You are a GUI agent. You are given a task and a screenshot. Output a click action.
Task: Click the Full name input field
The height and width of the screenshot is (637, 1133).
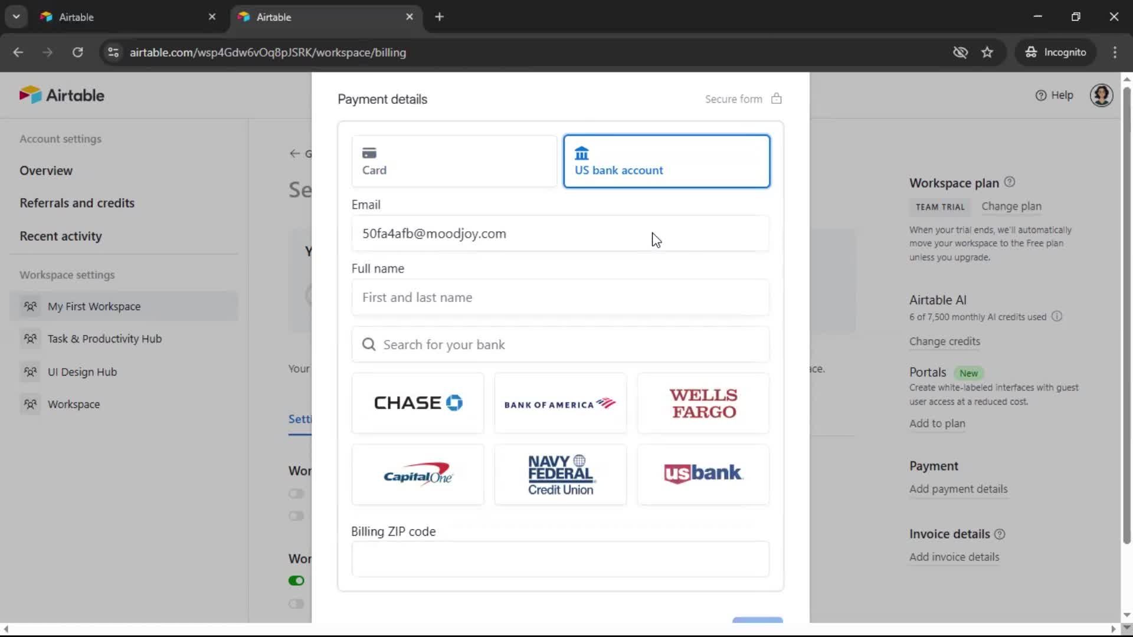pos(560,297)
